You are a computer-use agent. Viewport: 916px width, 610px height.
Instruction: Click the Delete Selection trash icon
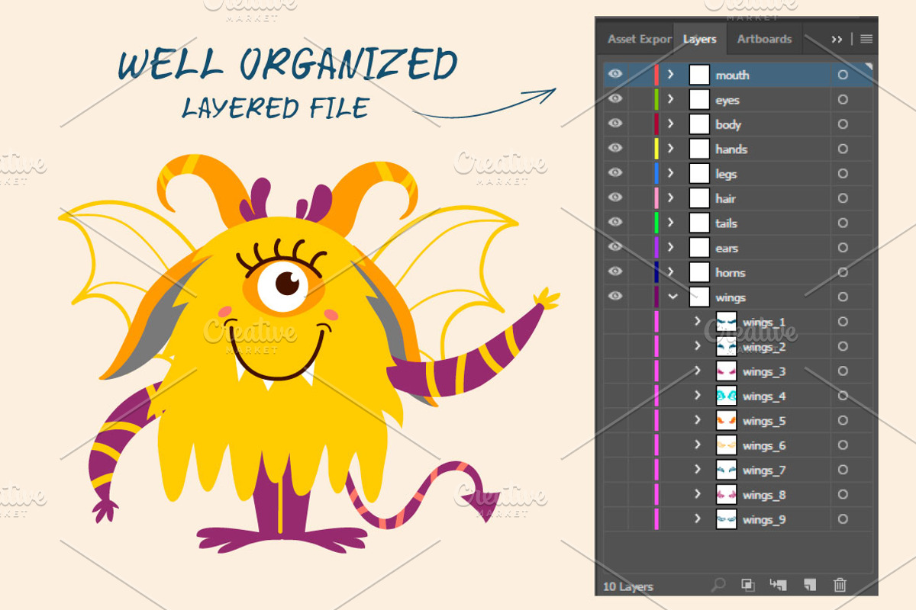(840, 585)
